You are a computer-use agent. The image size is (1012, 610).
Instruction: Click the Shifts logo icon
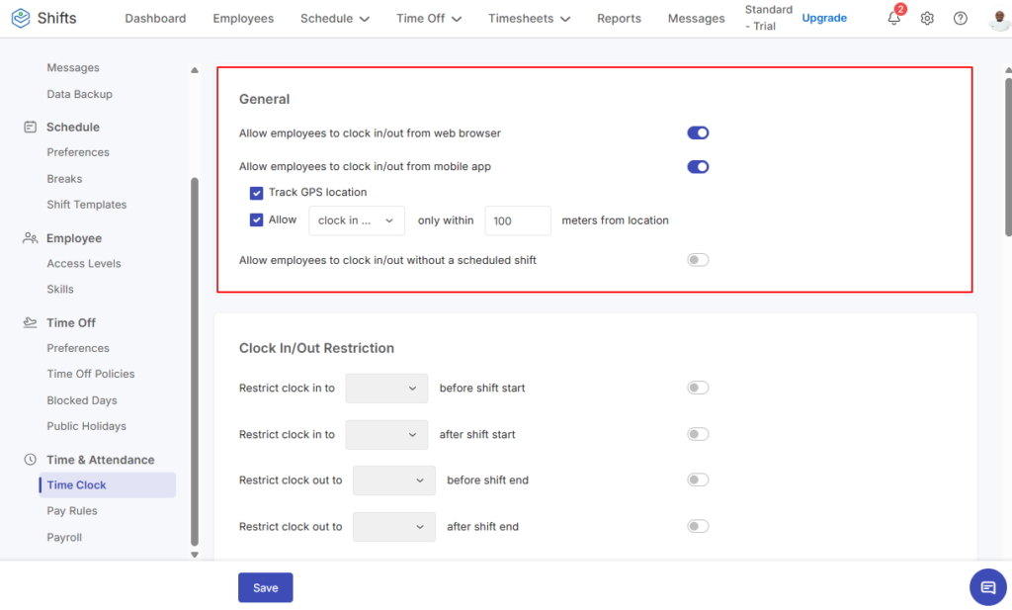pos(21,18)
